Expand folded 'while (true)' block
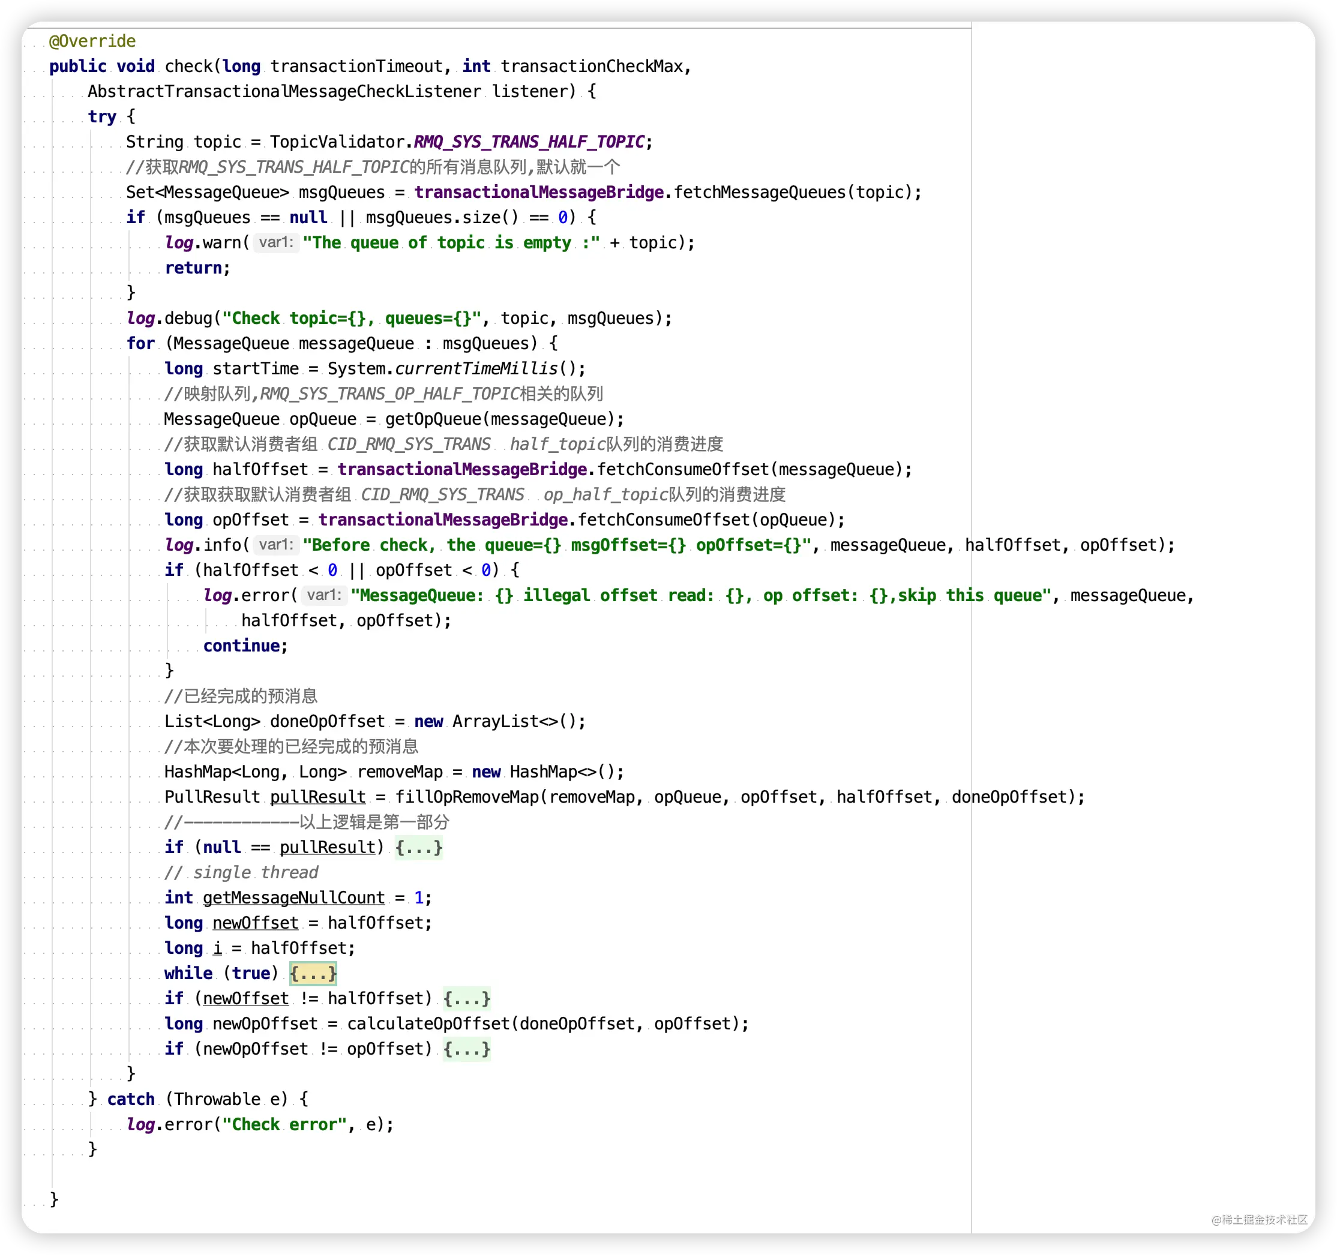Image resolution: width=1337 pixels, height=1255 pixels. coord(313,974)
